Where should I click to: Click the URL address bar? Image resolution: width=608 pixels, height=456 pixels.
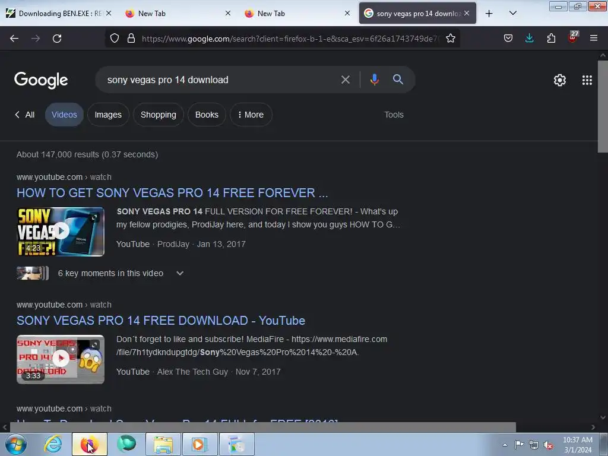[x=289, y=39]
